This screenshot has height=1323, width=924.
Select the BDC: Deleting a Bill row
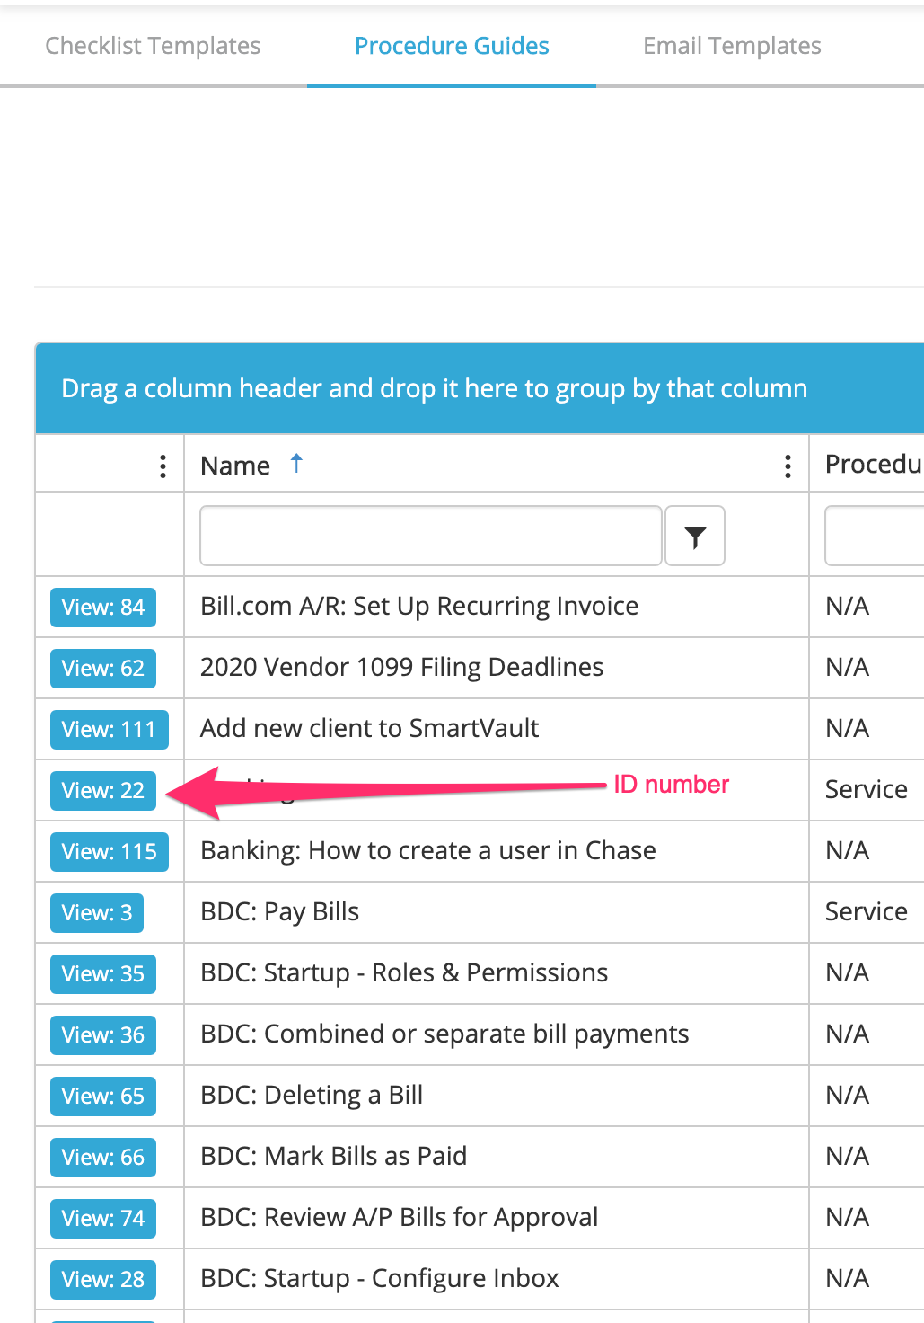[312, 1096]
